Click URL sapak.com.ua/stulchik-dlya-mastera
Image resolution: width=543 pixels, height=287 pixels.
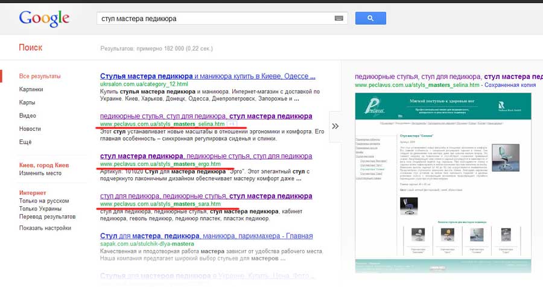pos(147,244)
